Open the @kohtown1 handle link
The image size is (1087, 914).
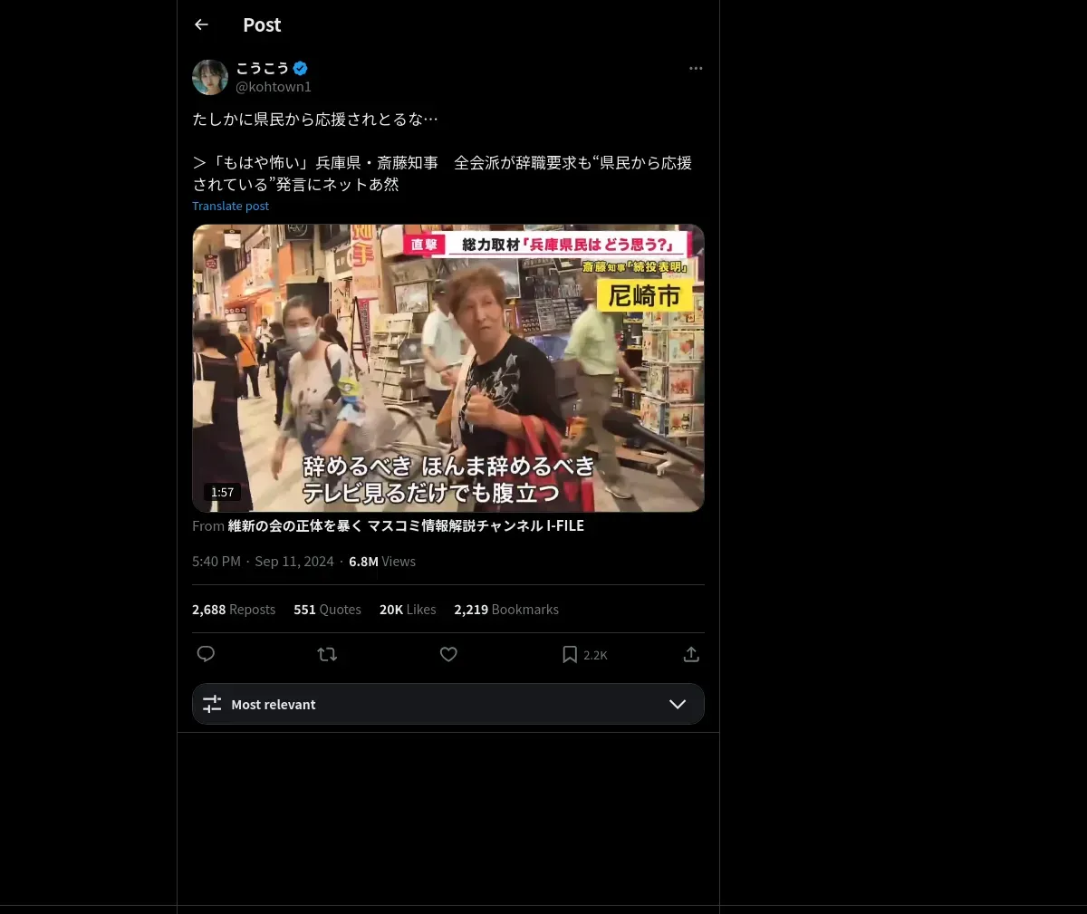[x=274, y=87]
